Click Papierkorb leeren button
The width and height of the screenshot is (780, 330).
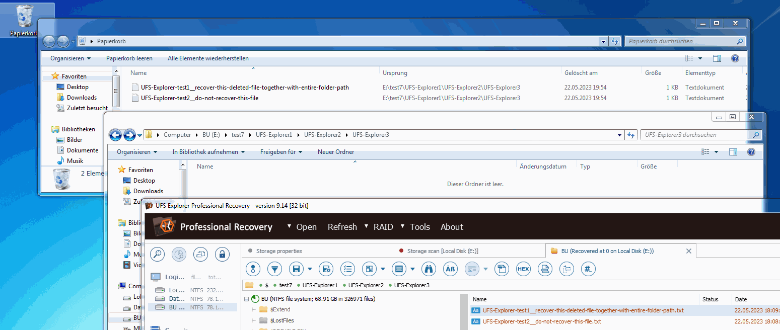[129, 58]
